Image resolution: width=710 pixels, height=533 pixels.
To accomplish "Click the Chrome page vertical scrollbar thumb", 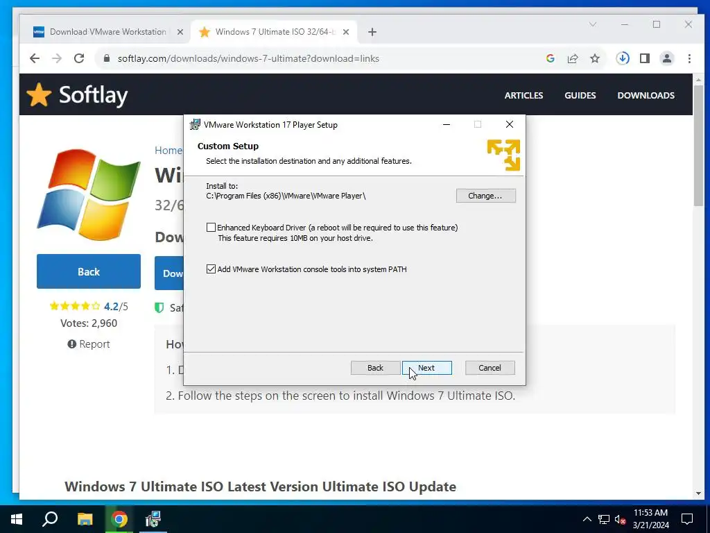I will [699, 145].
